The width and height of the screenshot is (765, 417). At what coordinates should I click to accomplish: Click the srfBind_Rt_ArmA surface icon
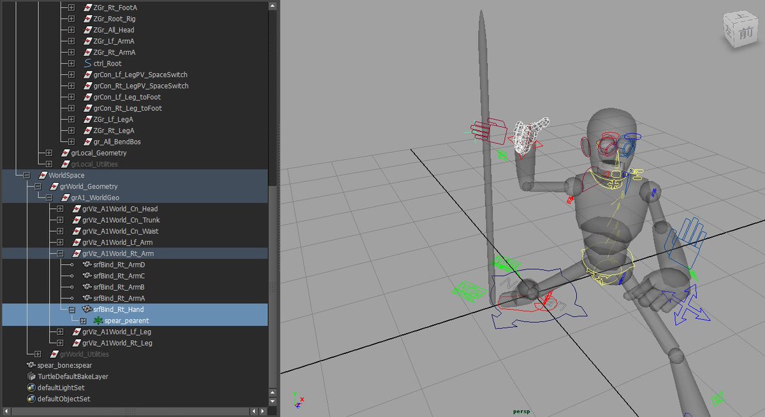click(x=87, y=299)
